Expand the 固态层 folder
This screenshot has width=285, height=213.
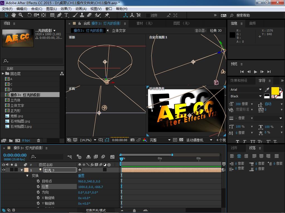3,73
